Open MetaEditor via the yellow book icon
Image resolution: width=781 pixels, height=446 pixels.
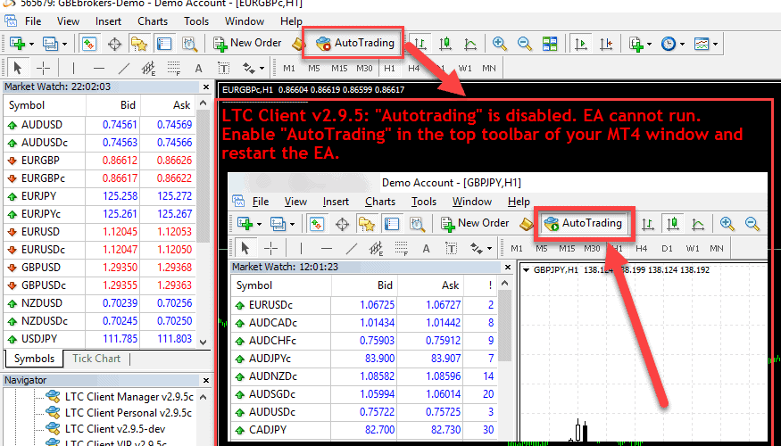coord(299,44)
